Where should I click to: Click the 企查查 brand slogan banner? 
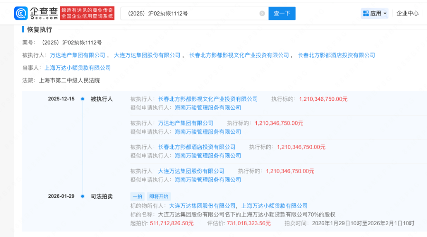[88, 13]
